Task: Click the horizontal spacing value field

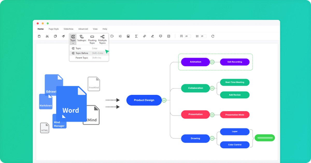Action: click(x=188, y=36)
